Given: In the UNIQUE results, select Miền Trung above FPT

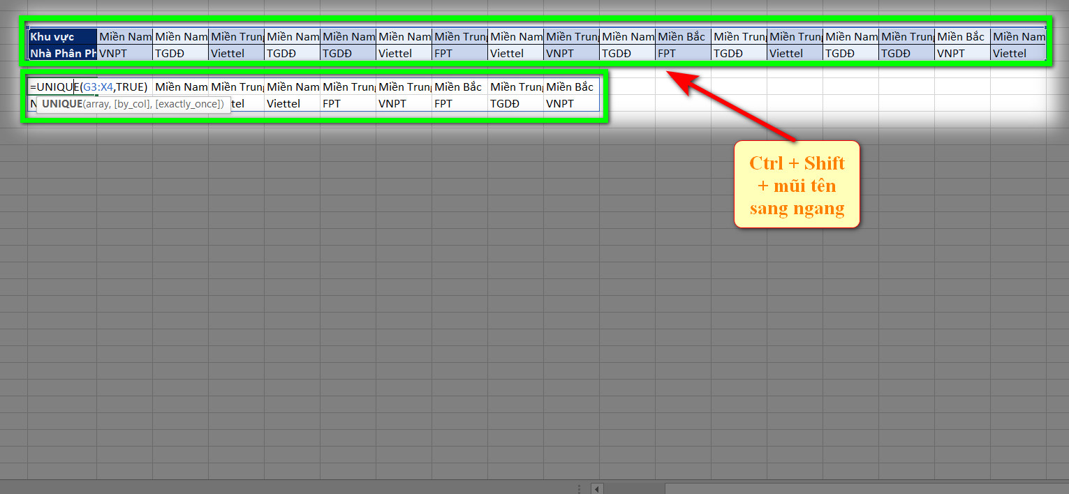Looking at the screenshot, I should [348, 87].
